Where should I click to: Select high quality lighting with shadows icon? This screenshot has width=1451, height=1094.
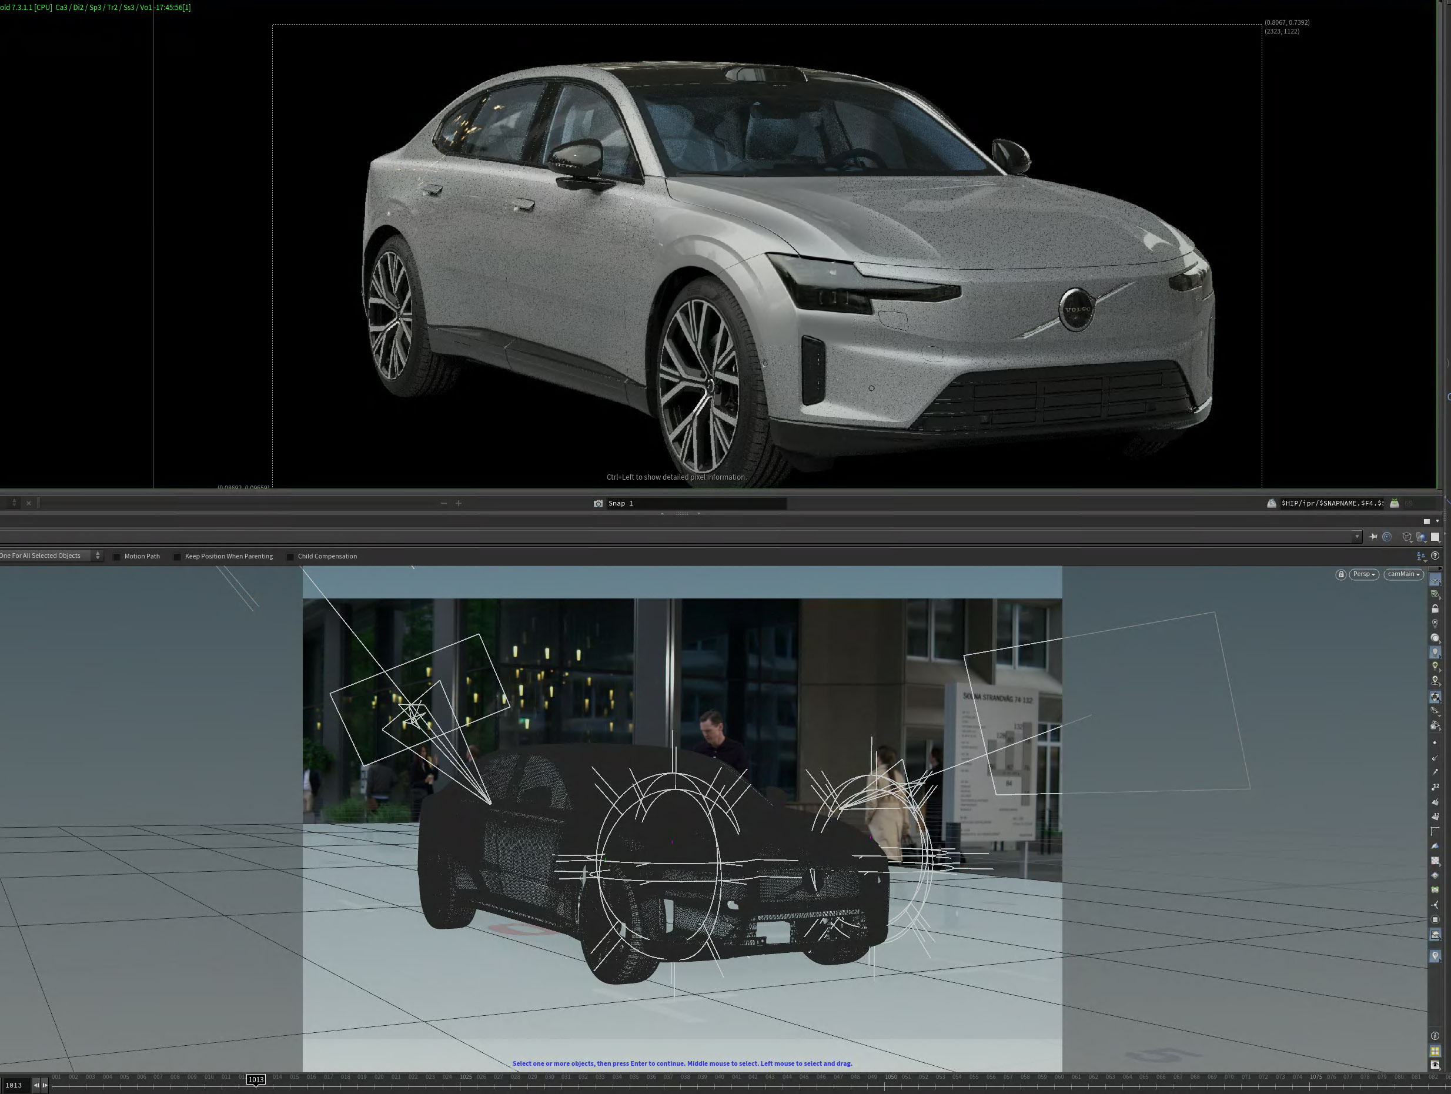point(1435,681)
